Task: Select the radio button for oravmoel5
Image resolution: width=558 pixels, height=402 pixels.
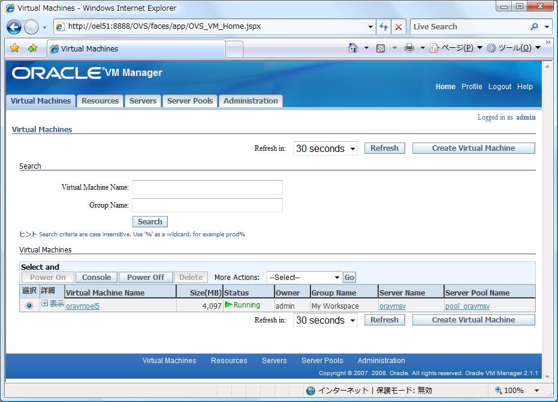Action: click(x=29, y=306)
